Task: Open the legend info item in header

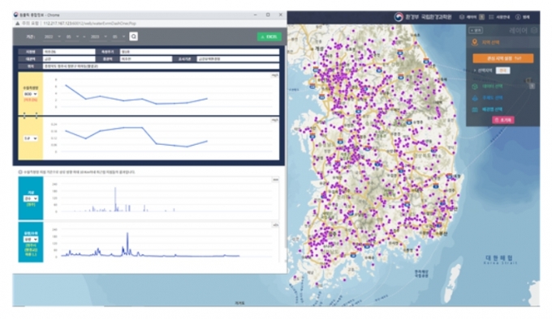Action: 523,17
